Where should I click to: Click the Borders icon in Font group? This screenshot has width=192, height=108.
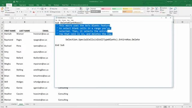click(x=26, y=12)
